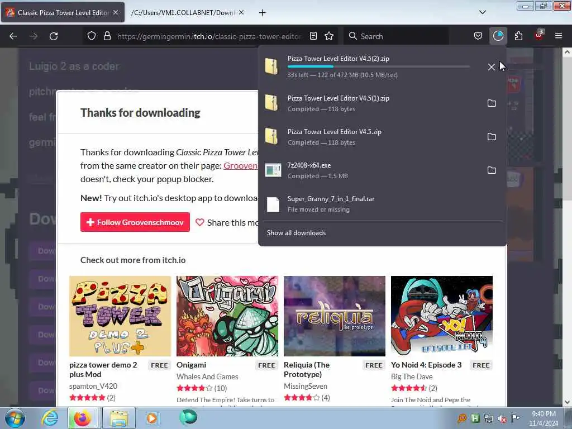Open the Windows Start menu
This screenshot has height=429, width=572.
point(15,418)
